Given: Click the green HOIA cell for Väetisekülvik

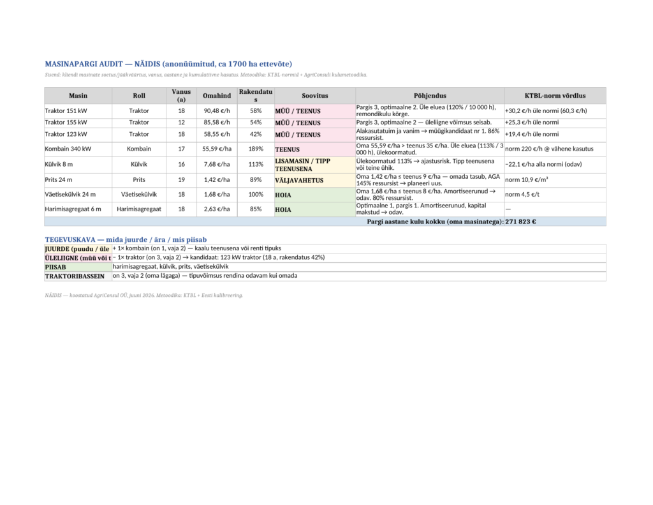Looking at the screenshot, I should point(315,195).
